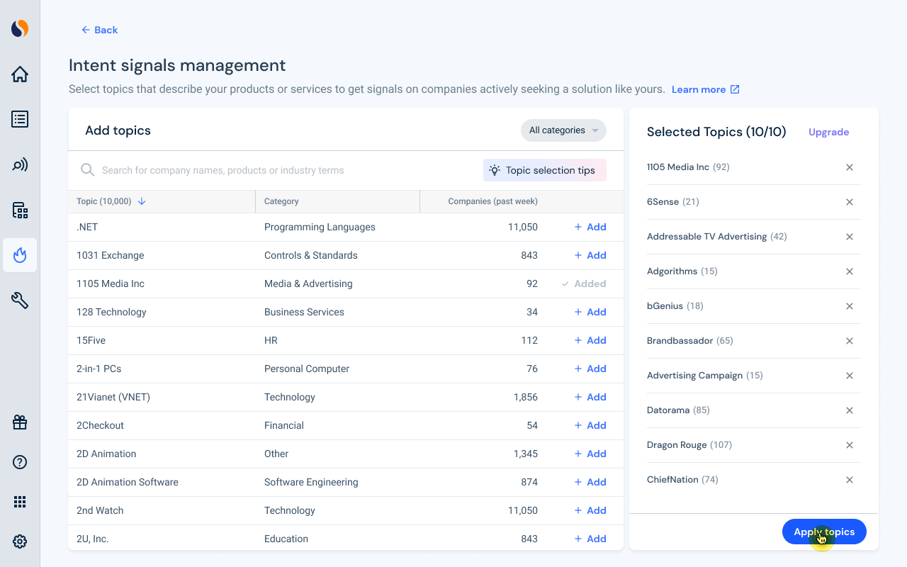This screenshot has width=907, height=567.
Task: Click Apply topics button
Action: click(824, 532)
